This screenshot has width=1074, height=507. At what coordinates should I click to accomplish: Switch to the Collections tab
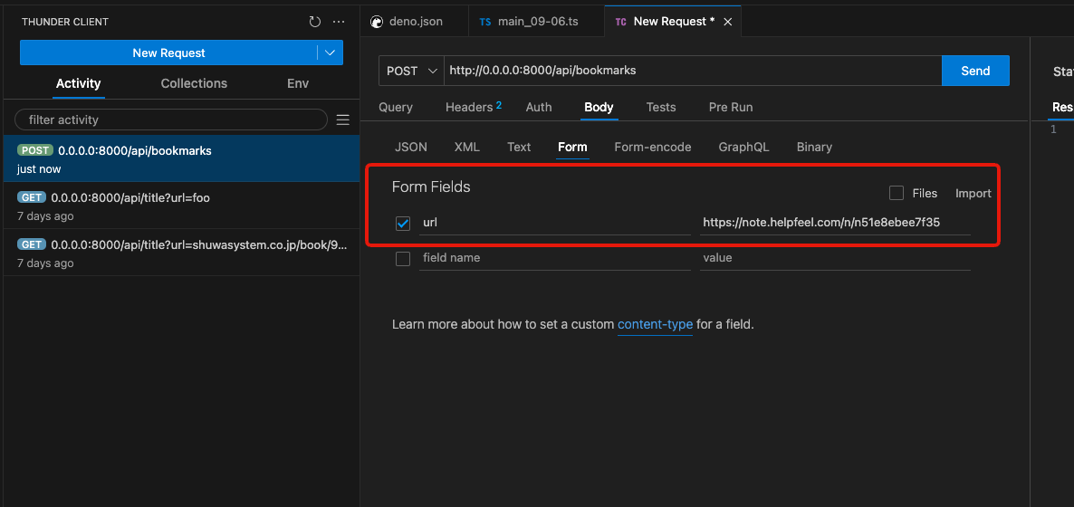pos(194,83)
